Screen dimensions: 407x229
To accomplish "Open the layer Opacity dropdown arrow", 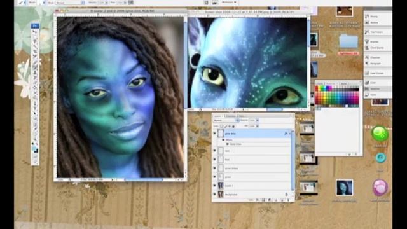I will click(258, 120).
